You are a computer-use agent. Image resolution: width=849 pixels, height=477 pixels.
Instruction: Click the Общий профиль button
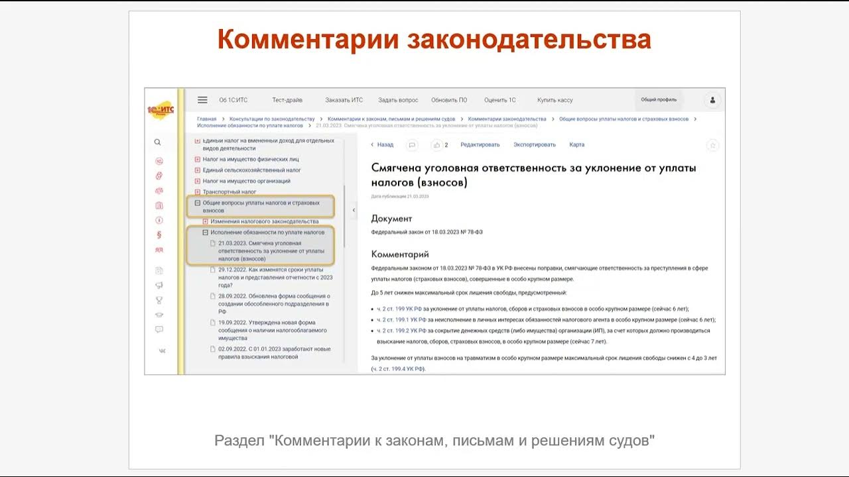[659, 100]
